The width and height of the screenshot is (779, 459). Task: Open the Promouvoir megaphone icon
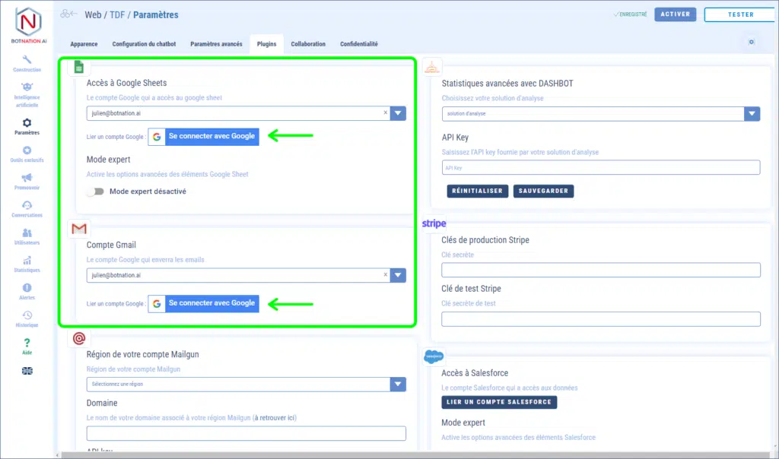[27, 178]
